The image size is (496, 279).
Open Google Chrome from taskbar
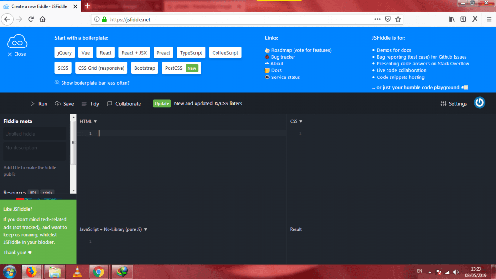[99, 272]
